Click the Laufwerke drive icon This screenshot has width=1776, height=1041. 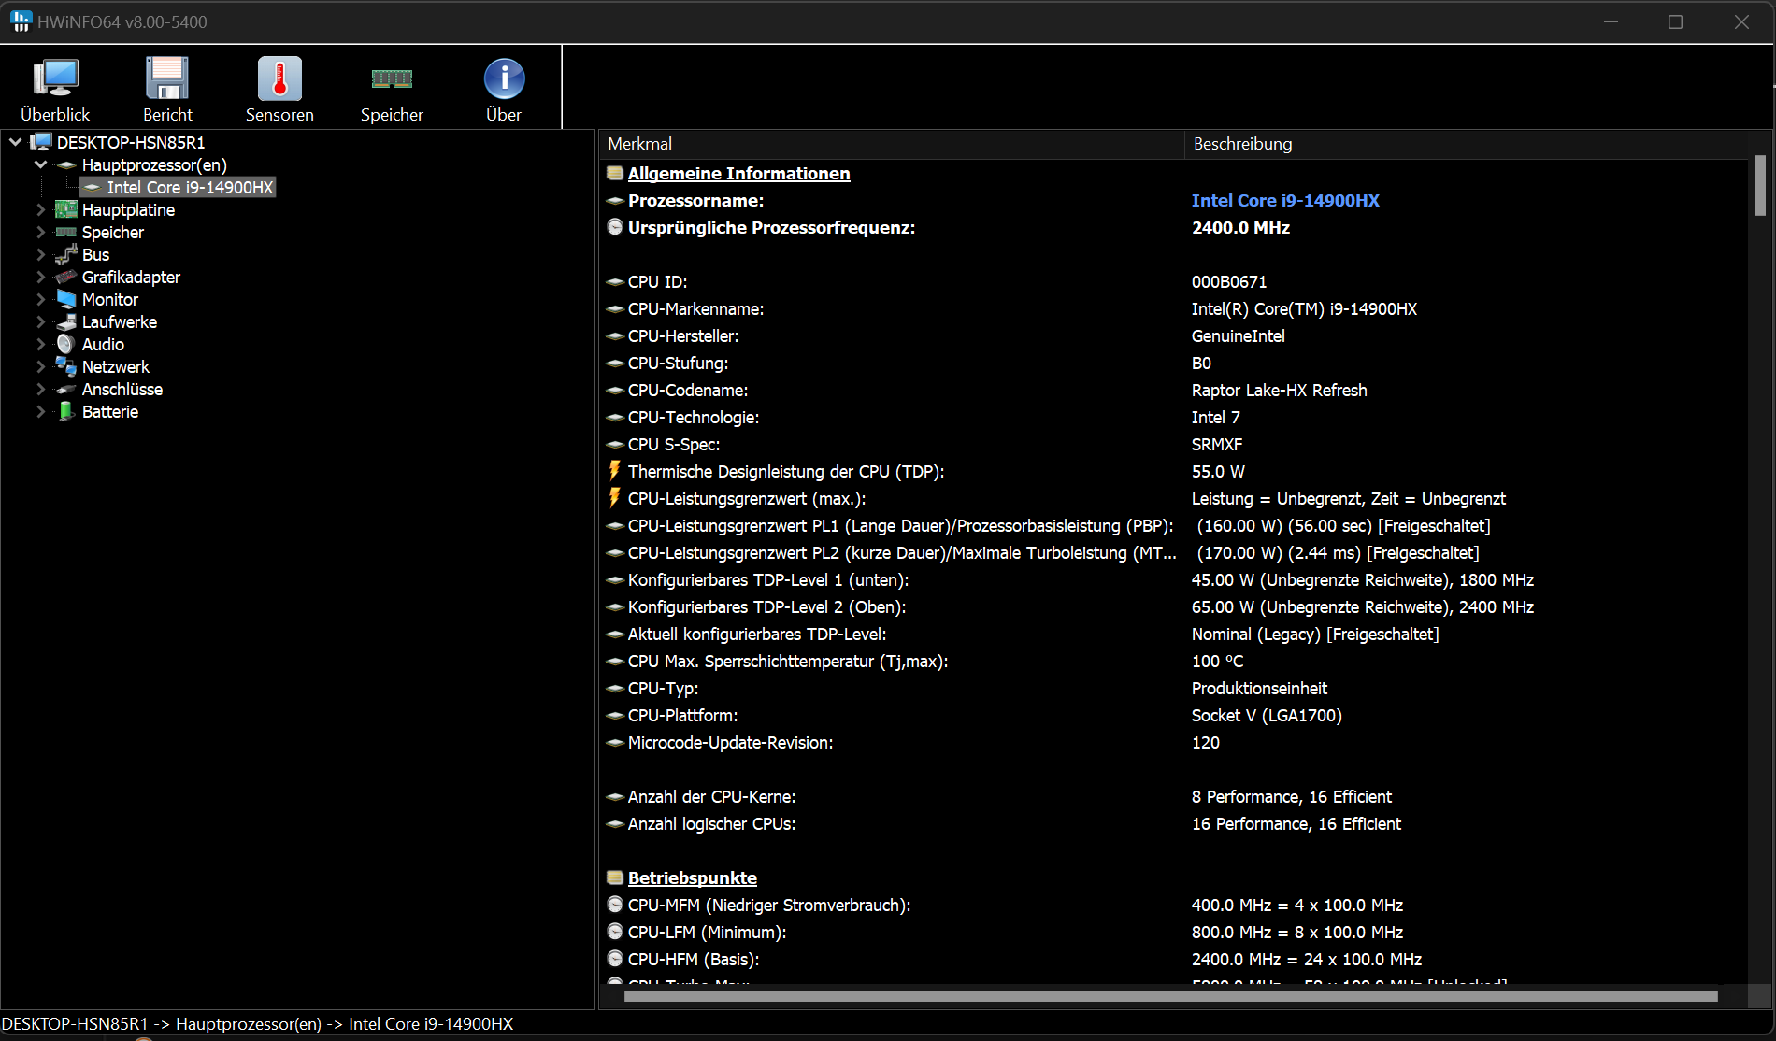(x=65, y=321)
